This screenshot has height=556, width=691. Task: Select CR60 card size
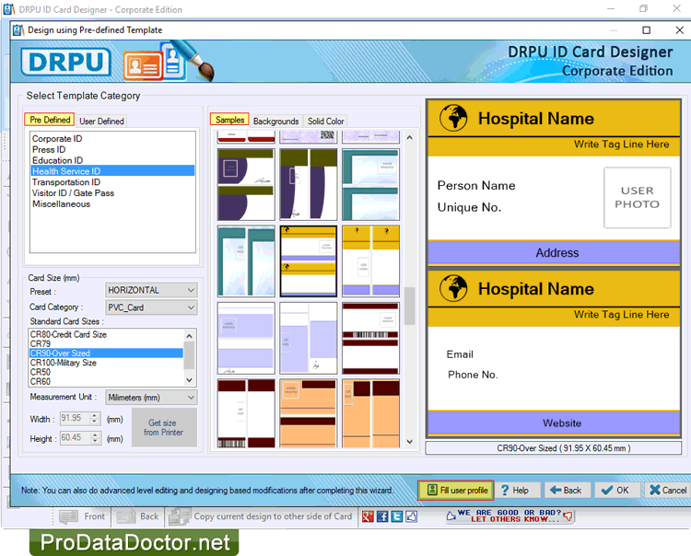coord(106,381)
